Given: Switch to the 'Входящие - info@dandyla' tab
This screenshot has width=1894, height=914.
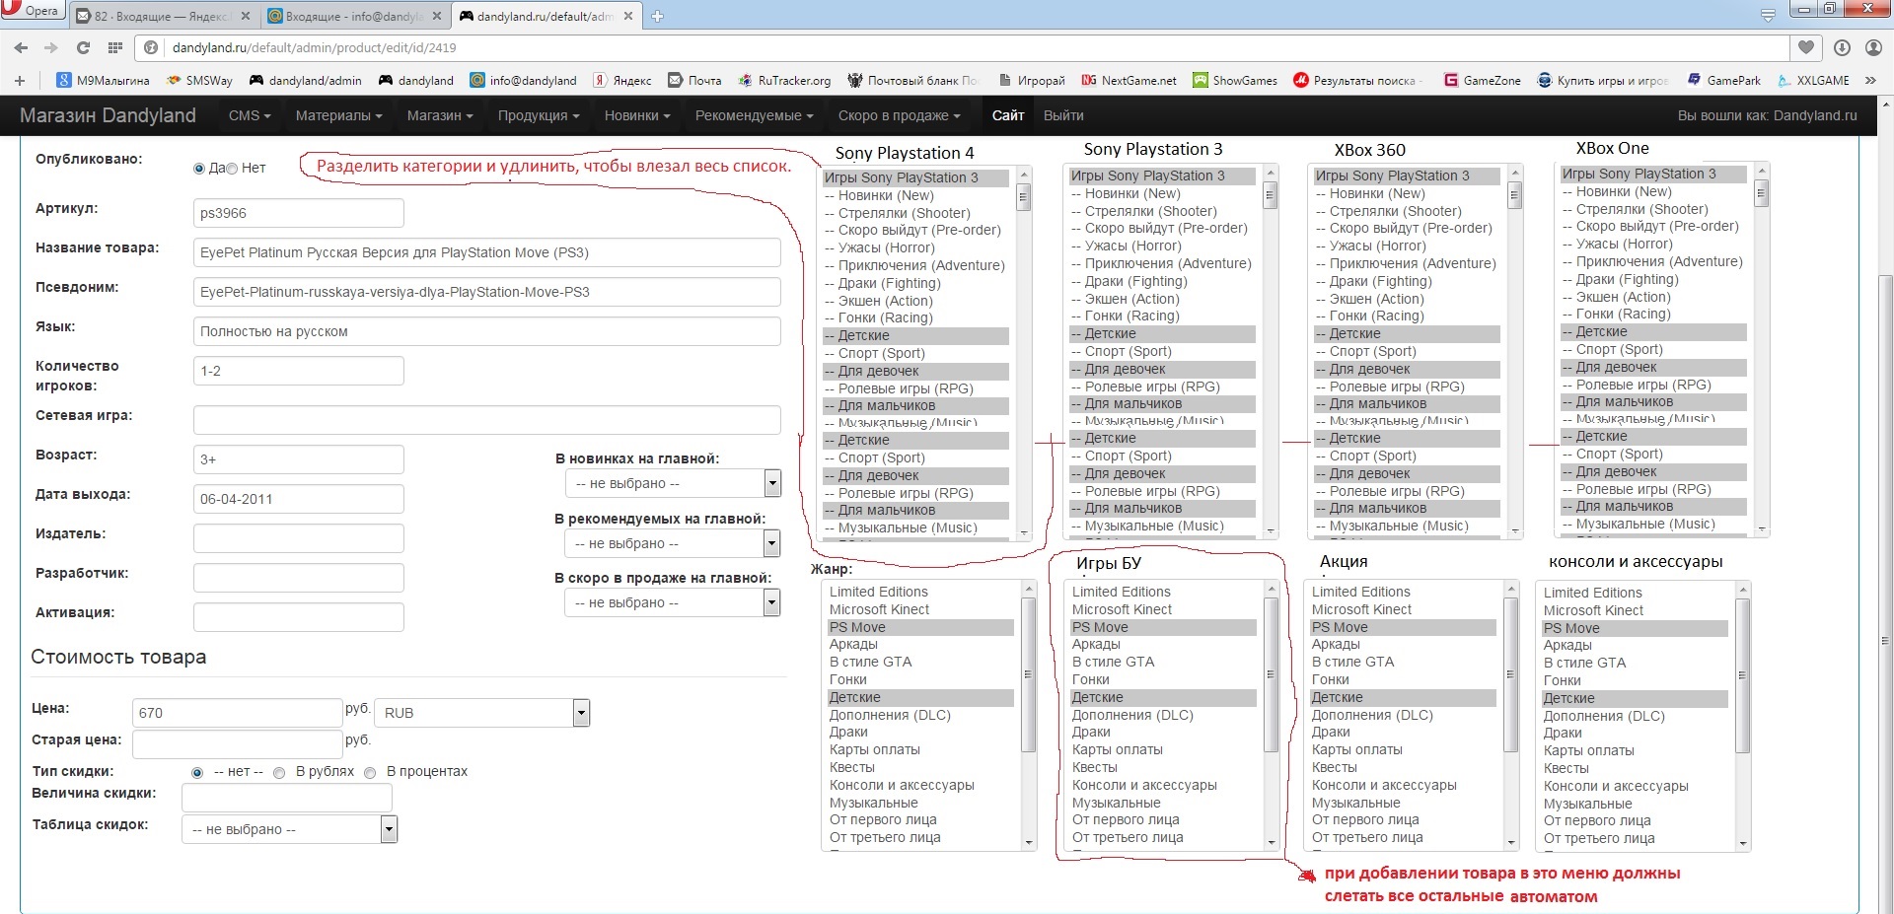Looking at the screenshot, I should pos(355,16).
